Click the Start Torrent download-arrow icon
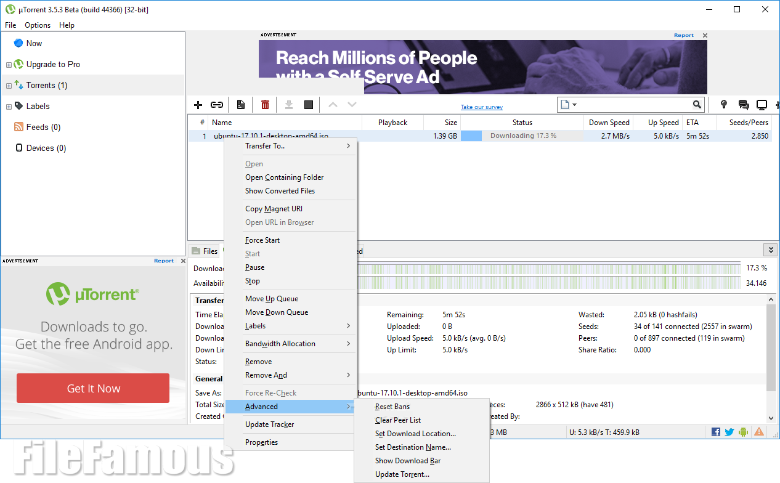Image resolution: width=780 pixels, height=483 pixels. click(288, 105)
